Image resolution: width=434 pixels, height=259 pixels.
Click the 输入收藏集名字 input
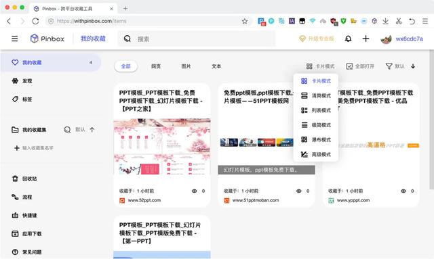[38, 148]
